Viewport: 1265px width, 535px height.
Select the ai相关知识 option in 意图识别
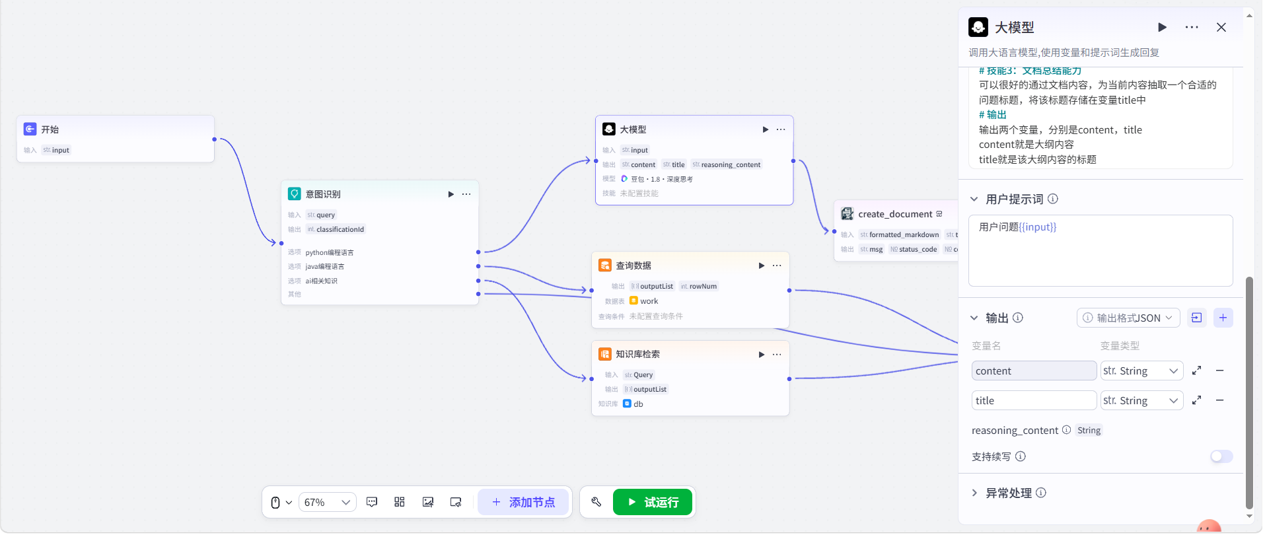pos(322,281)
